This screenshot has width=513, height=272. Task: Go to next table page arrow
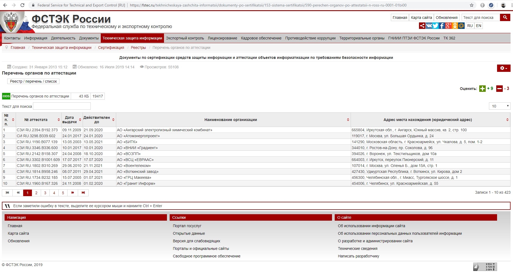73,193
